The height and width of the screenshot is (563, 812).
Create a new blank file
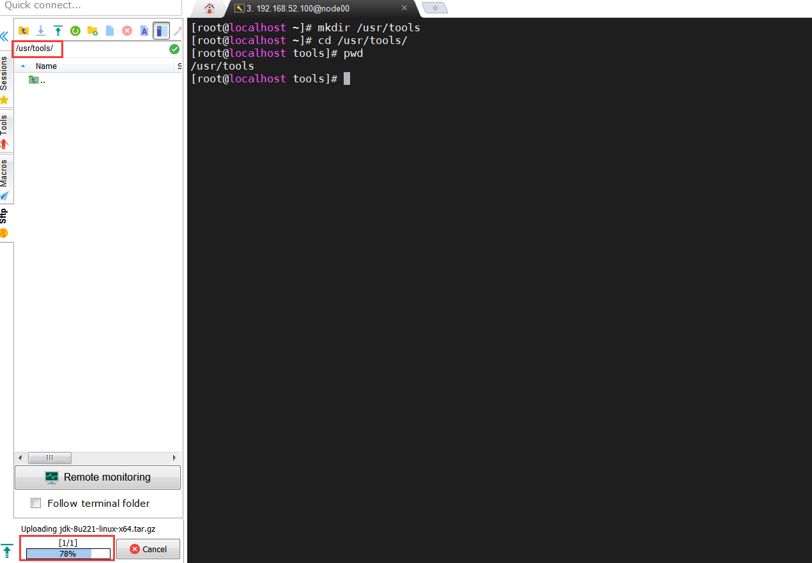pos(110,31)
